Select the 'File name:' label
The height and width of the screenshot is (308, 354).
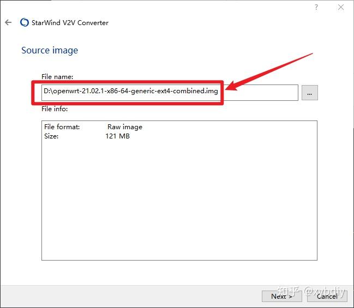pyautogui.click(x=57, y=77)
